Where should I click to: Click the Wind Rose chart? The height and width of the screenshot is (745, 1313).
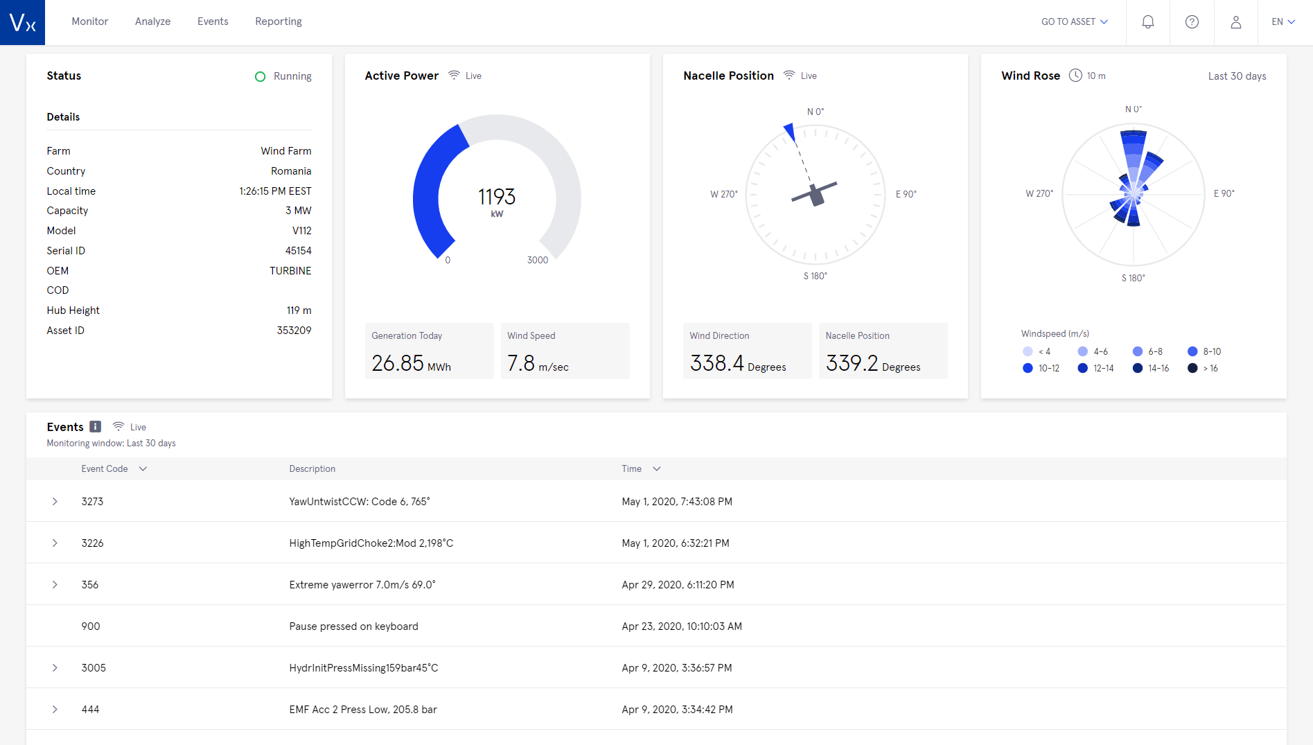[1134, 194]
